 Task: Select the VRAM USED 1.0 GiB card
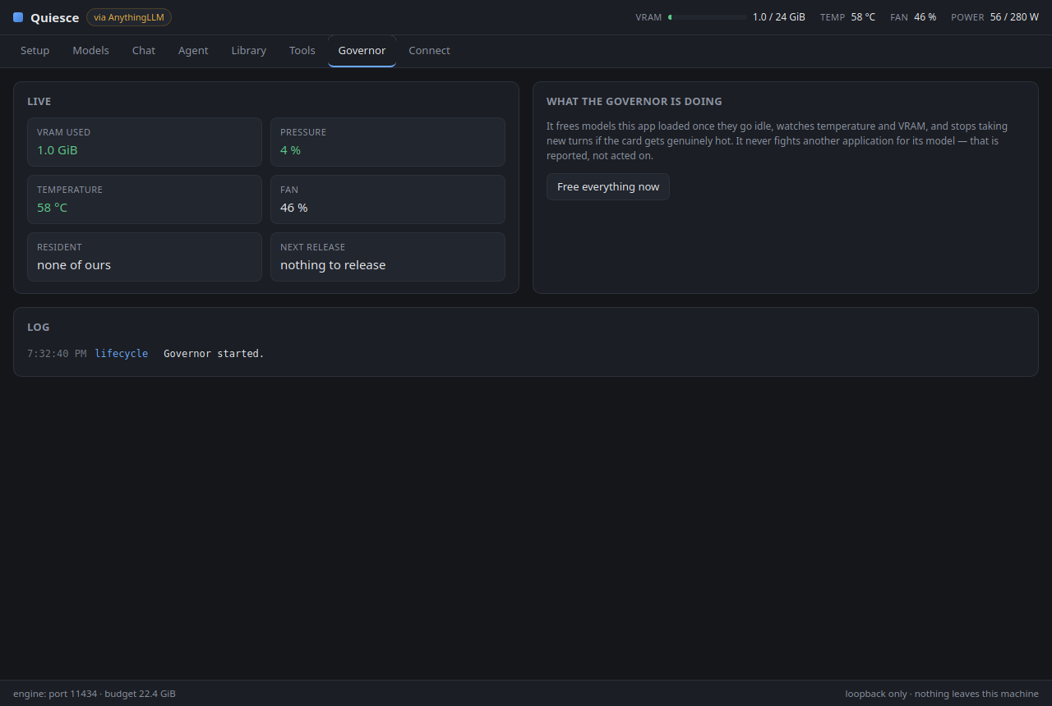pyautogui.click(x=145, y=142)
